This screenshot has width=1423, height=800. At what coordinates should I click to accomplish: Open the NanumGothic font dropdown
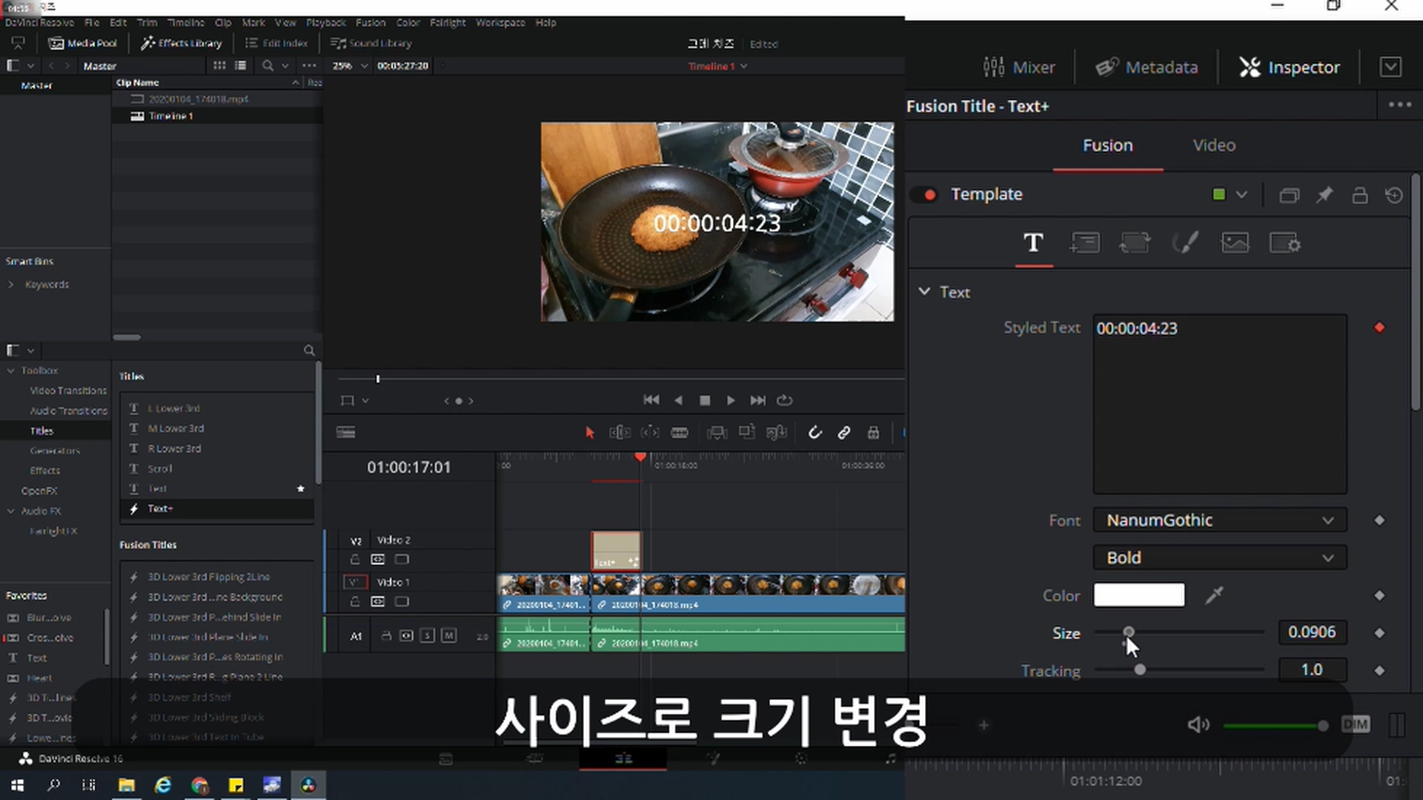1219,521
